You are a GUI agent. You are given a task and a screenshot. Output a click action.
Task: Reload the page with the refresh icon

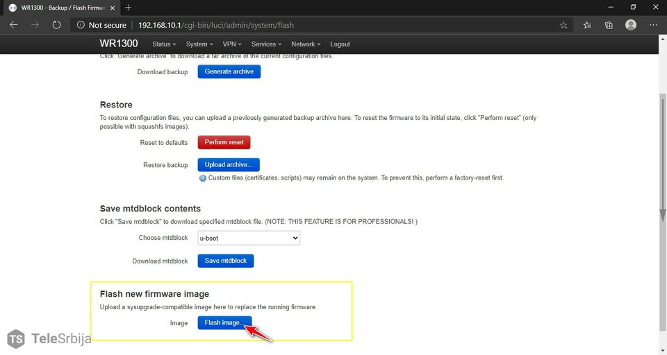56,25
